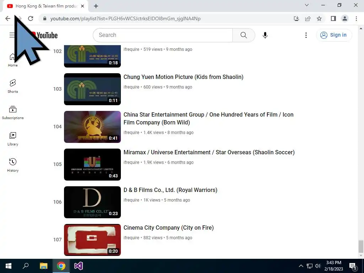Open History in sidebar
Screen dimensions: 364x273
tap(13, 165)
